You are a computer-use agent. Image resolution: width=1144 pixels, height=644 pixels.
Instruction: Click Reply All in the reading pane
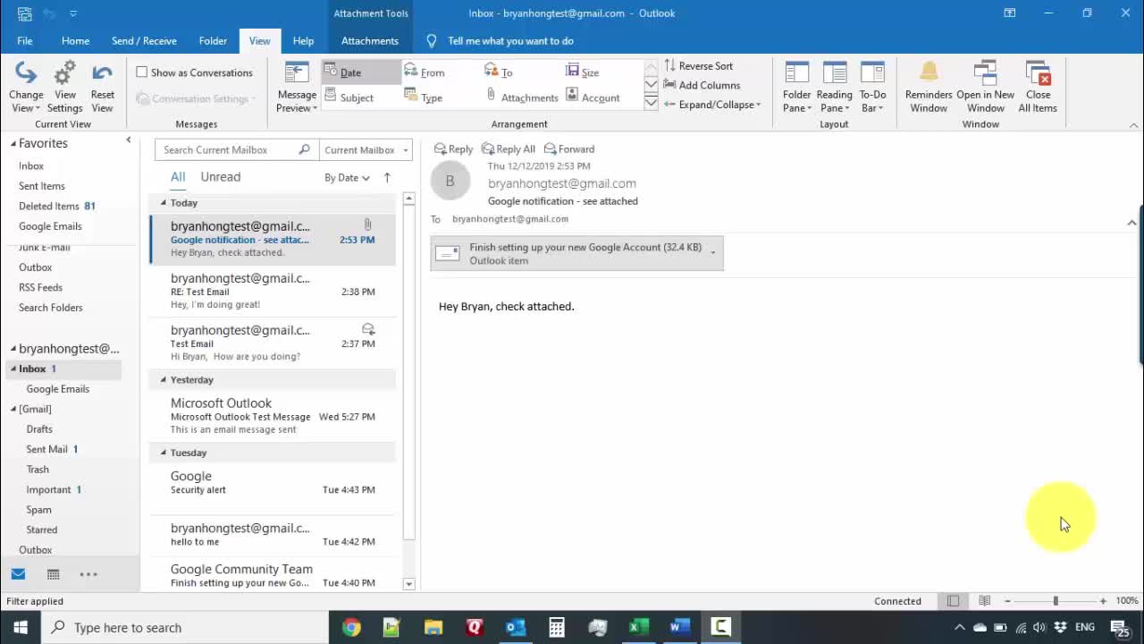point(508,149)
